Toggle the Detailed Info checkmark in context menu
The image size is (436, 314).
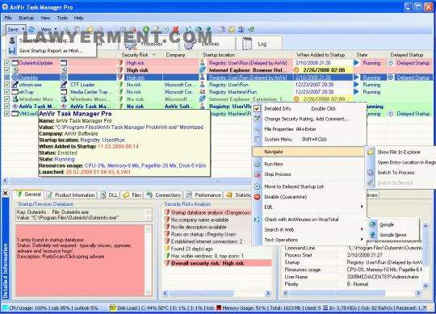(258, 109)
